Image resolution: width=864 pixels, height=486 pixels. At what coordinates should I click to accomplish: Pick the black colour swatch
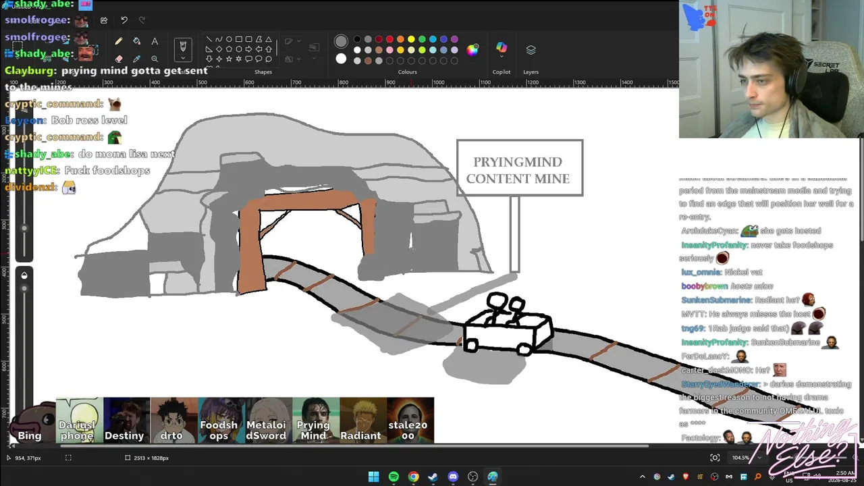pos(357,39)
